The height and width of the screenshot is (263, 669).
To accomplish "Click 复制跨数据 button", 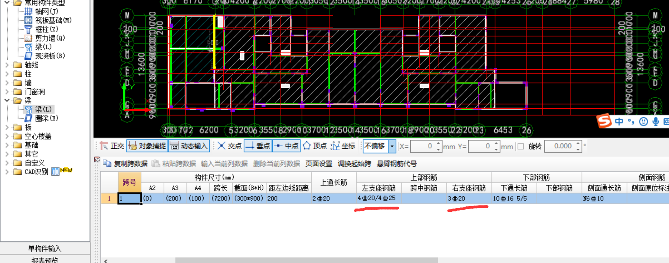I will click(125, 164).
